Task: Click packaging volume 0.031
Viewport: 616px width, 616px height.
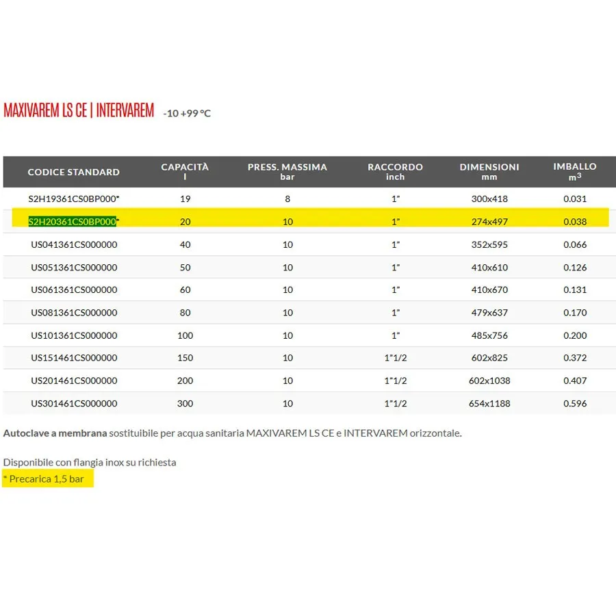Action: [575, 198]
